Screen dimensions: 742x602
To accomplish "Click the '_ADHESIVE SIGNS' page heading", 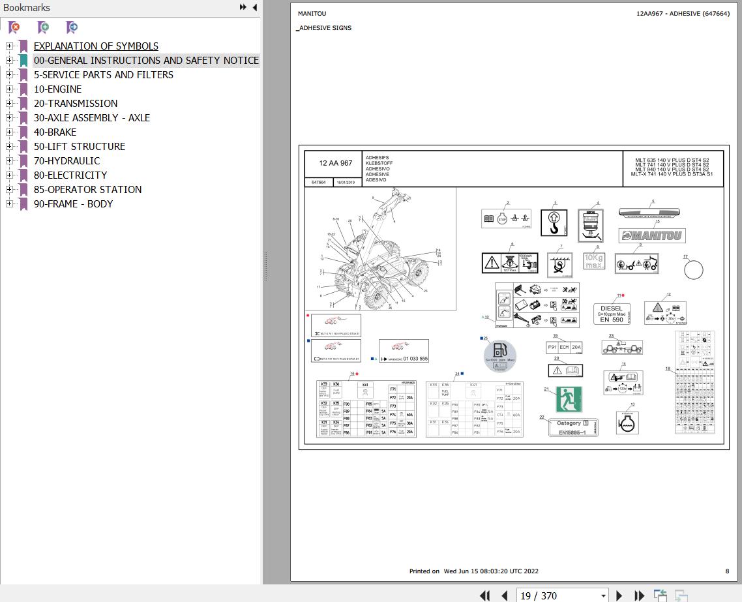I will [x=324, y=28].
